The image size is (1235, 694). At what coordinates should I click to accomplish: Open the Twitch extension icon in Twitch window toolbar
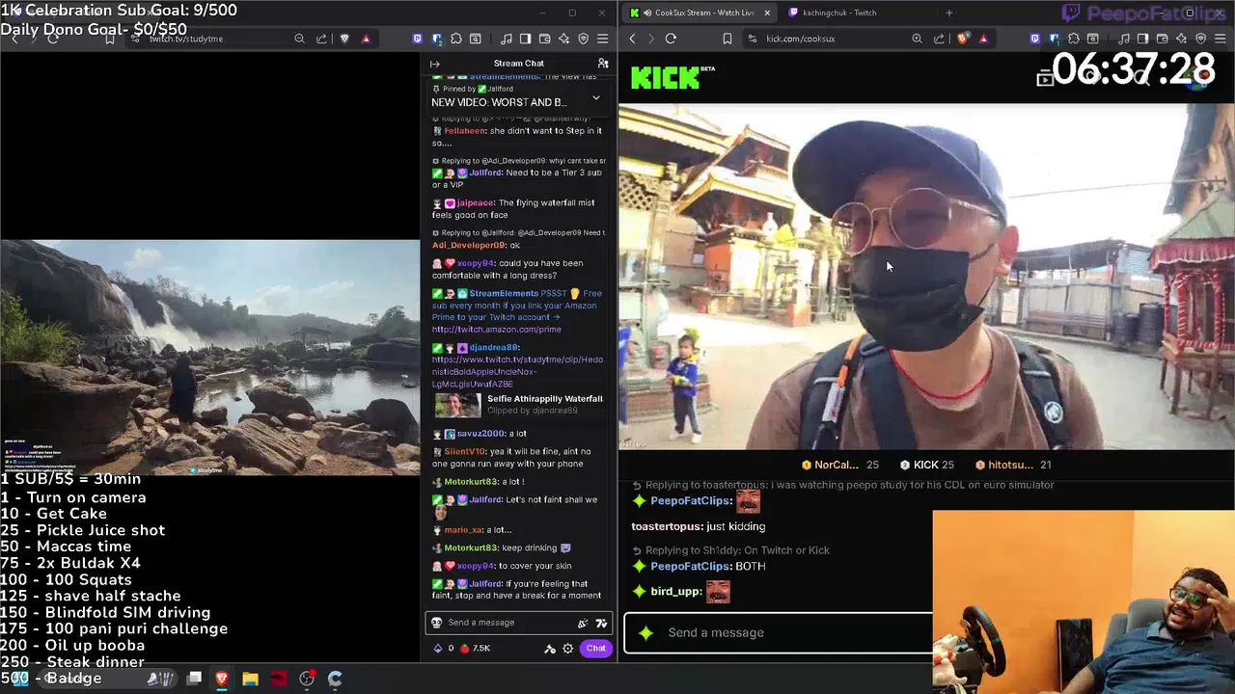pyautogui.click(x=417, y=39)
